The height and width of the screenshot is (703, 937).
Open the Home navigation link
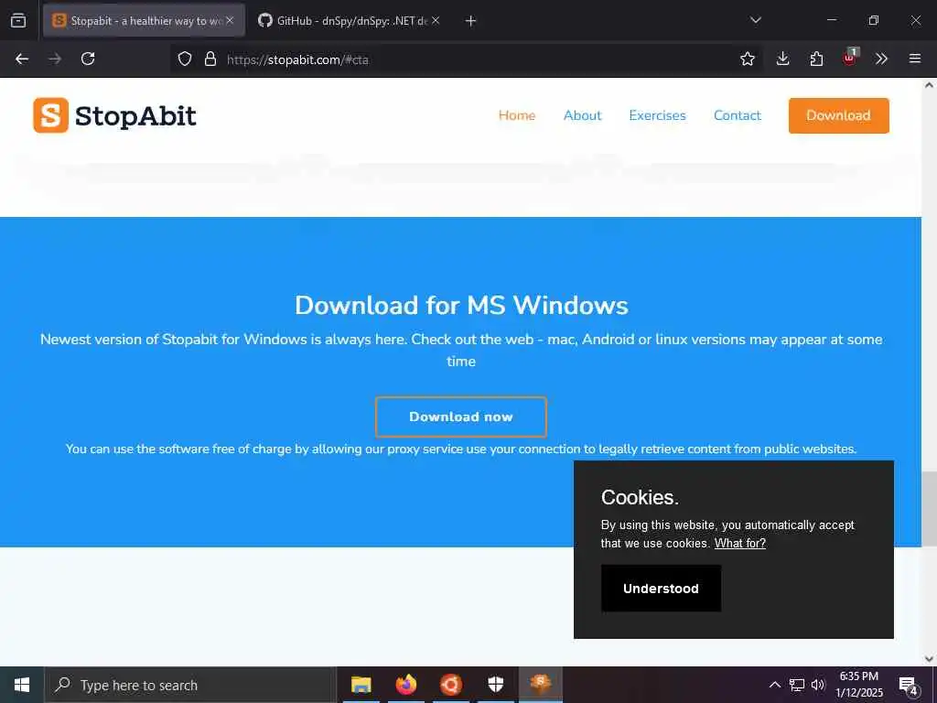click(517, 115)
